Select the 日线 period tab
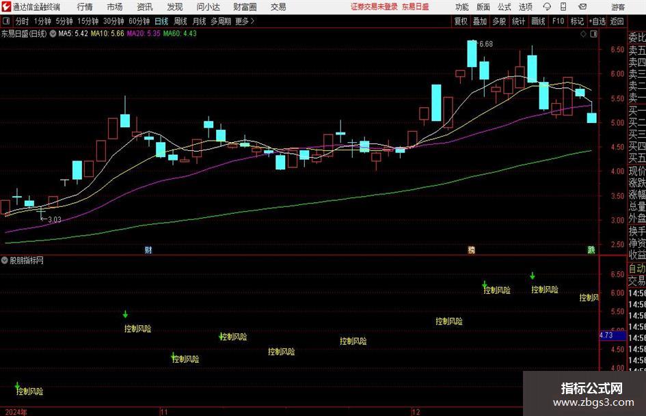646x416 pixels. coord(161,21)
